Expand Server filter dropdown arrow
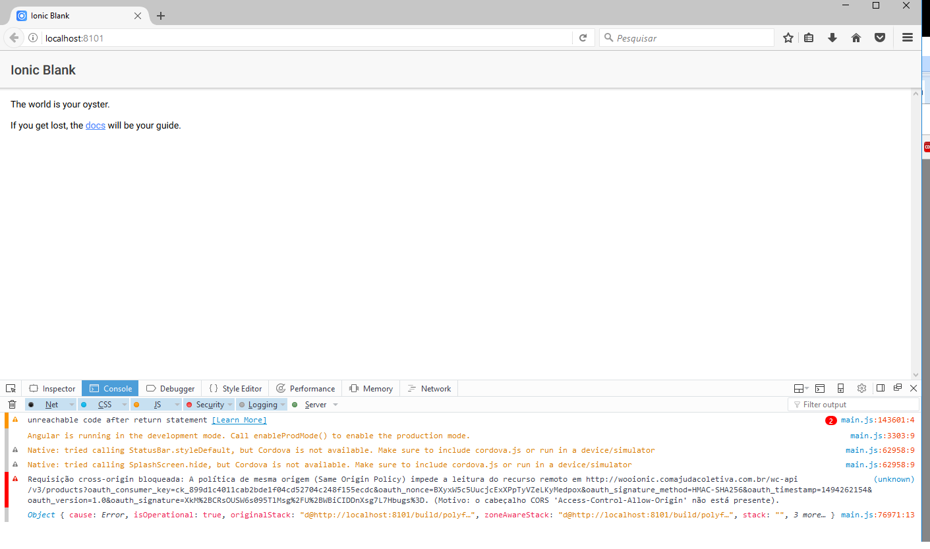Viewport: 930px width, 549px height. pos(335,405)
